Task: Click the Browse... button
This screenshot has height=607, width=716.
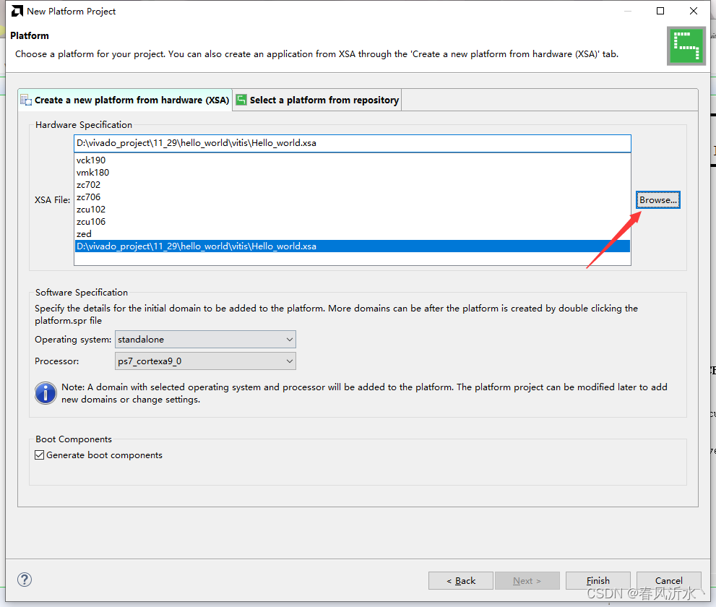Action: (658, 200)
